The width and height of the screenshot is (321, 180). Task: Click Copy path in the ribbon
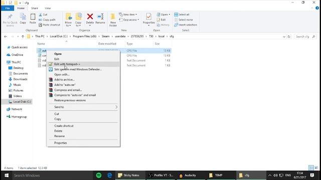pyautogui.click(x=47, y=20)
